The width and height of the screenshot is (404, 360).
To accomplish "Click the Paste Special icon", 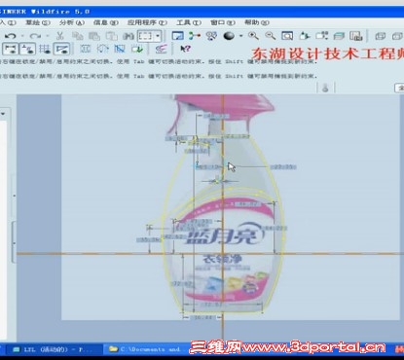I will (x=112, y=36).
